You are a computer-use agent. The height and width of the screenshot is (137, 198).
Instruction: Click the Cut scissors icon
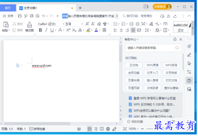(14, 24)
